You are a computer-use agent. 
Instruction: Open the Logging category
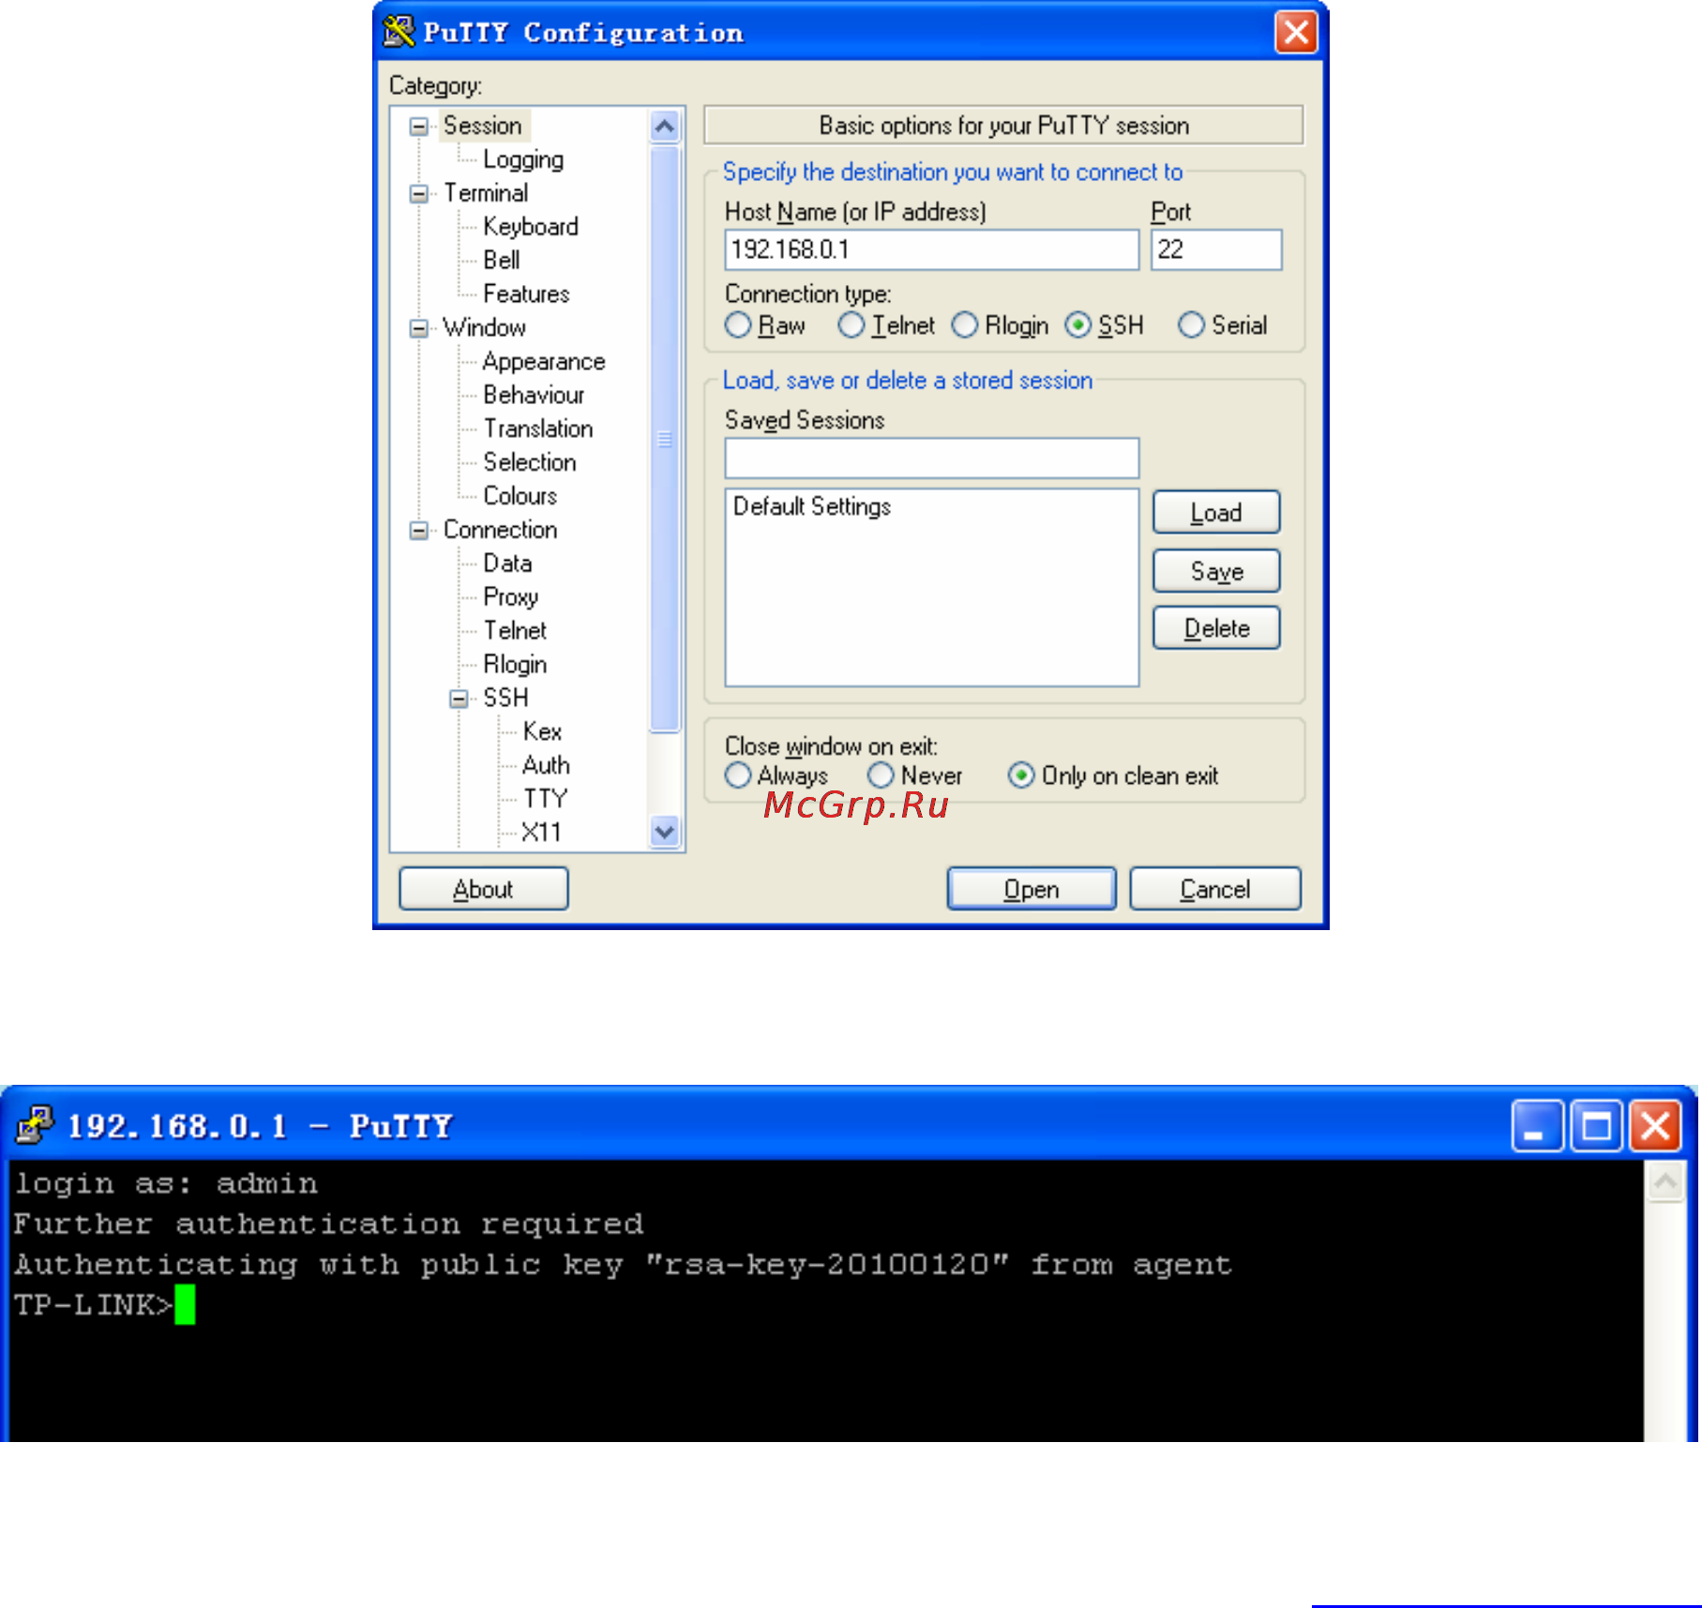click(x=523, y=159)
